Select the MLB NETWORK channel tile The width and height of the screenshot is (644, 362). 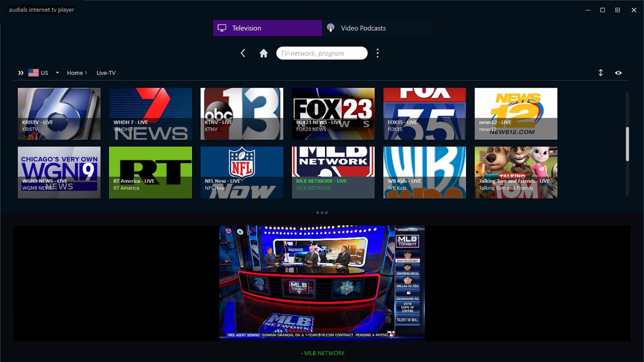333,173
